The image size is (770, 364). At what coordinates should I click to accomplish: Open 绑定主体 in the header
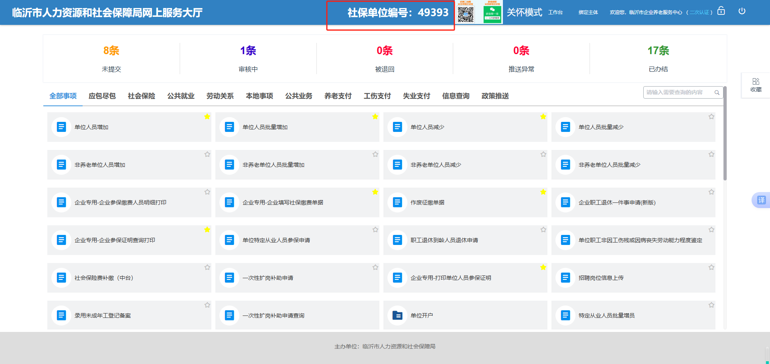pos(588,12)
